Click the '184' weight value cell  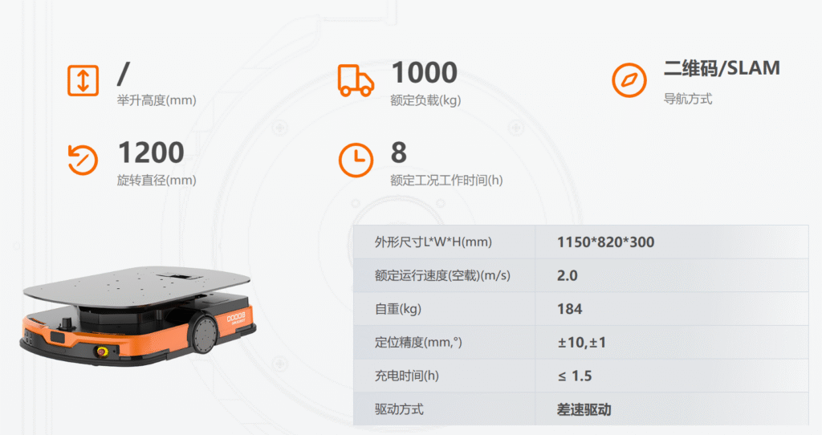pyautogui.click(x=672, y=309)
